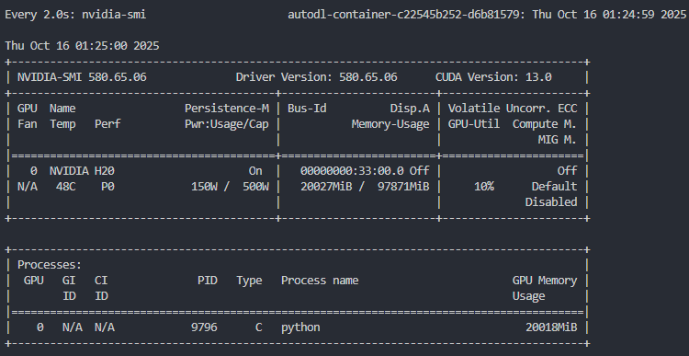Click the process memory '20018MiB'

coord(551,327)
